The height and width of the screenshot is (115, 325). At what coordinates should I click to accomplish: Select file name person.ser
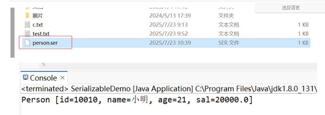45,43
